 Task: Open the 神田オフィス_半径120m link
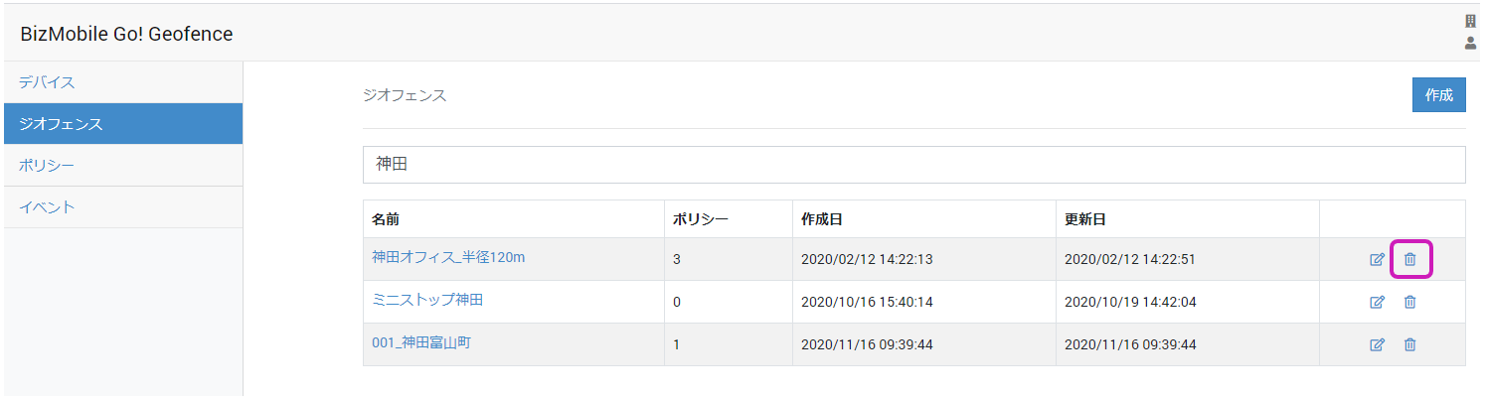coord(448,257)
